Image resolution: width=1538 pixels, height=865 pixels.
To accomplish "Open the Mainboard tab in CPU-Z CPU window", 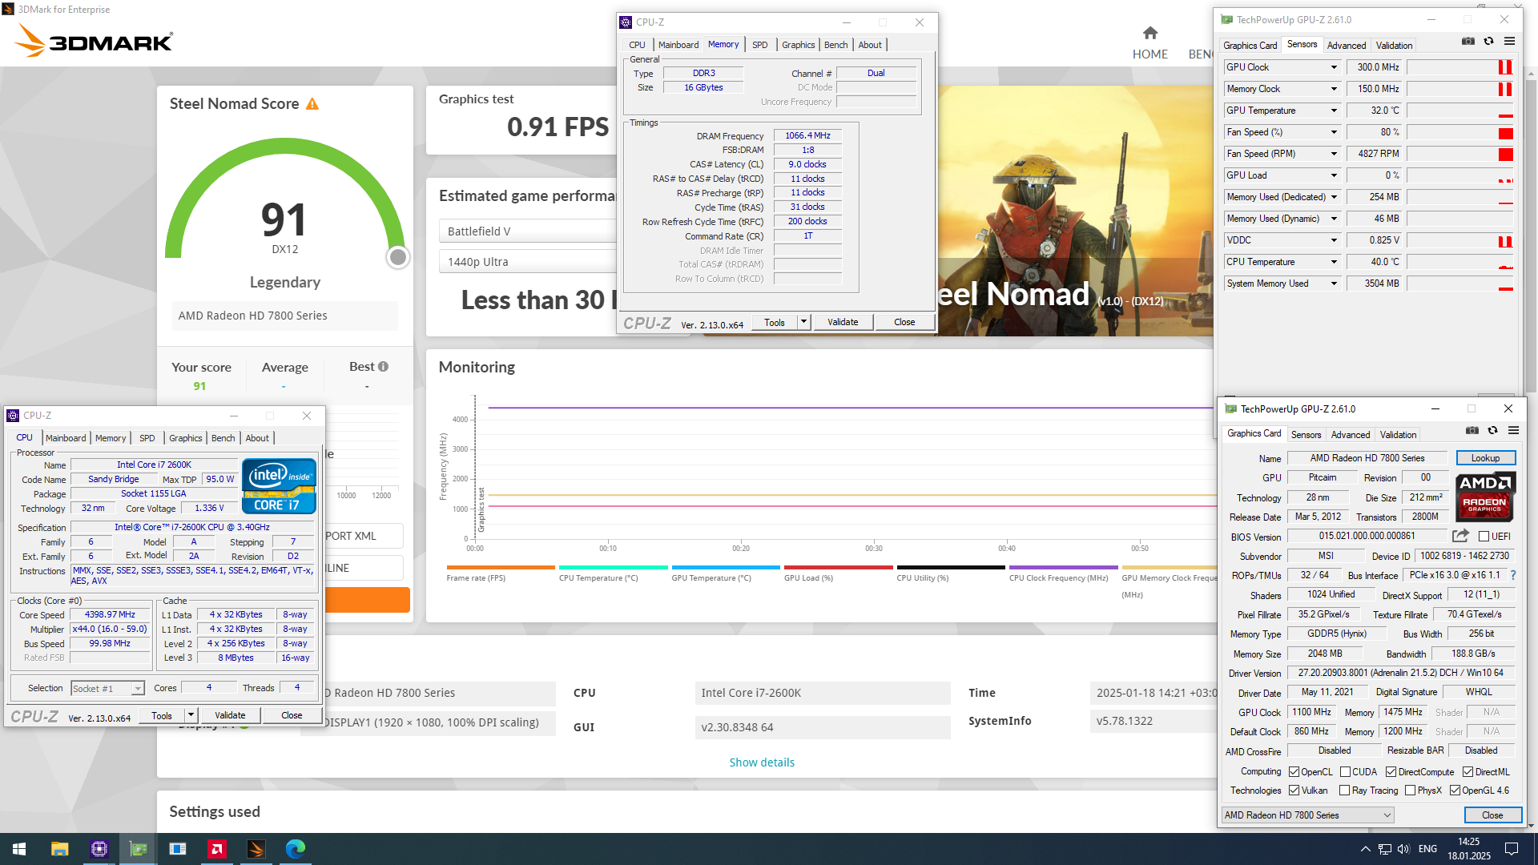I will point(66,438).
